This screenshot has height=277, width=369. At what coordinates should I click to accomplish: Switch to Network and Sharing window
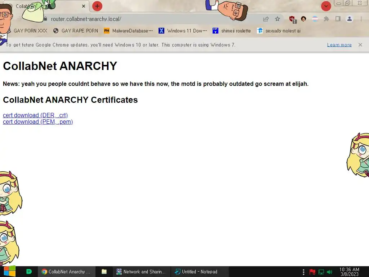tap(141, 272)
